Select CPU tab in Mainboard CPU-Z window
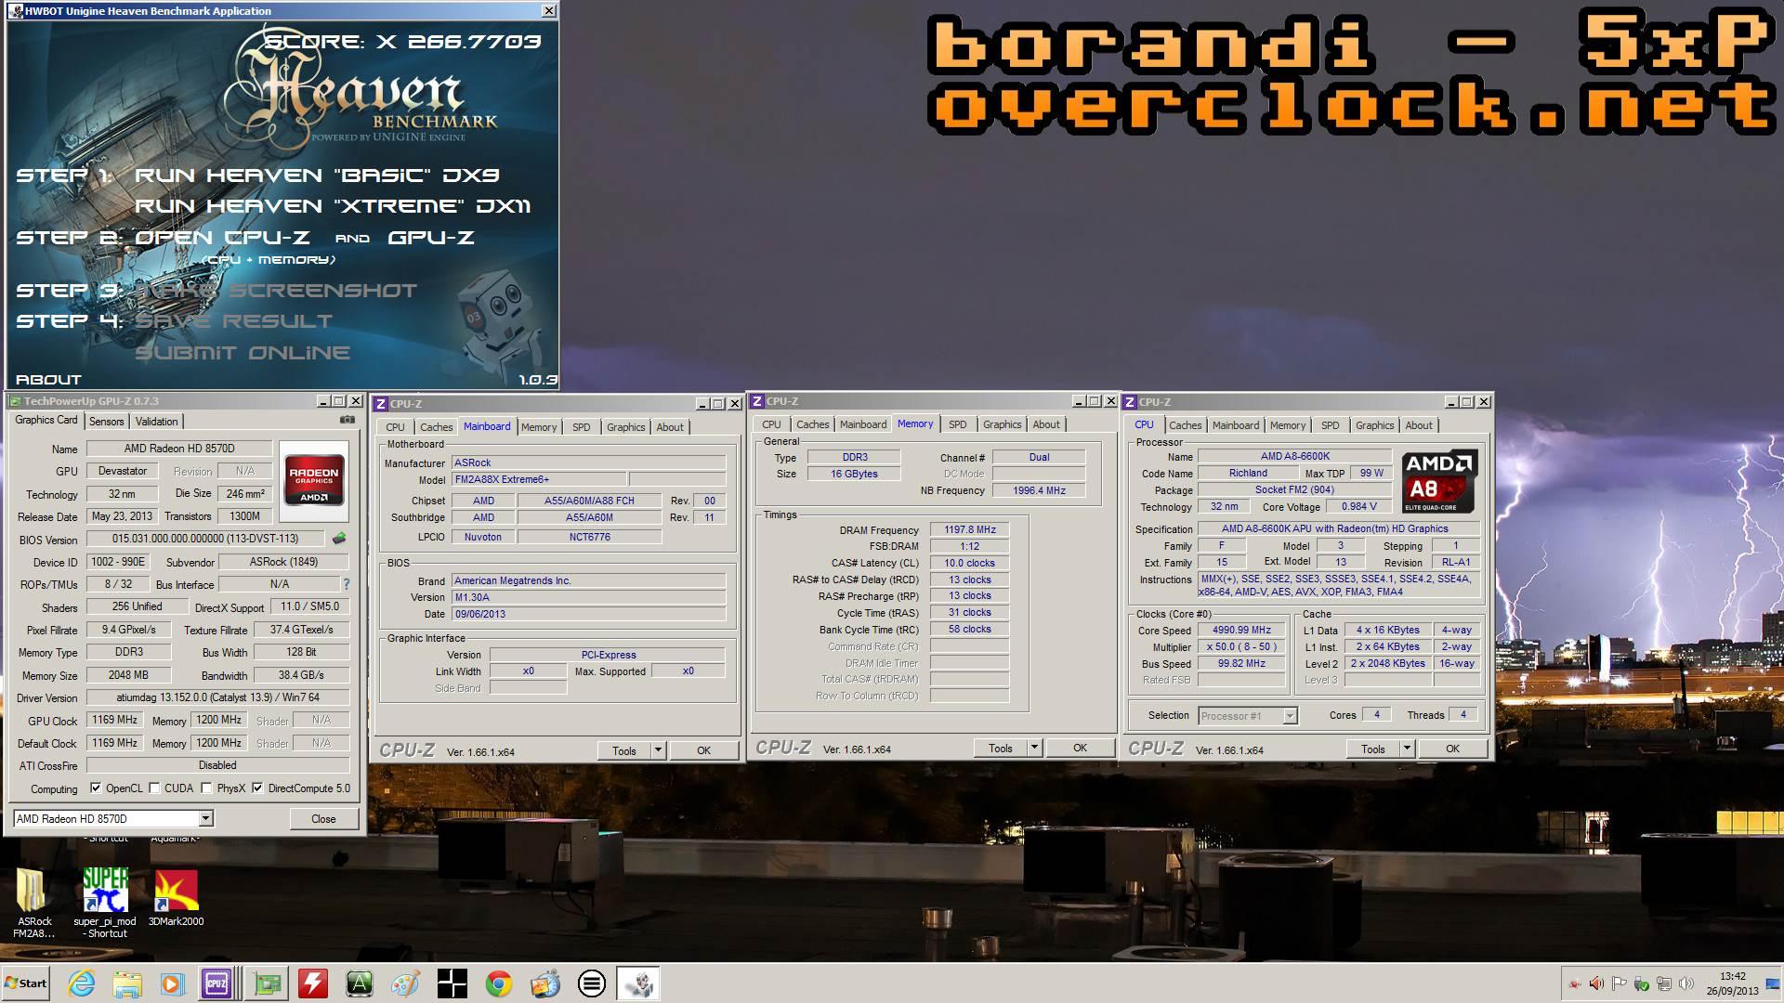Image resolution: width=1784 pixels, height=1003 pixels. tap(396, 427)
